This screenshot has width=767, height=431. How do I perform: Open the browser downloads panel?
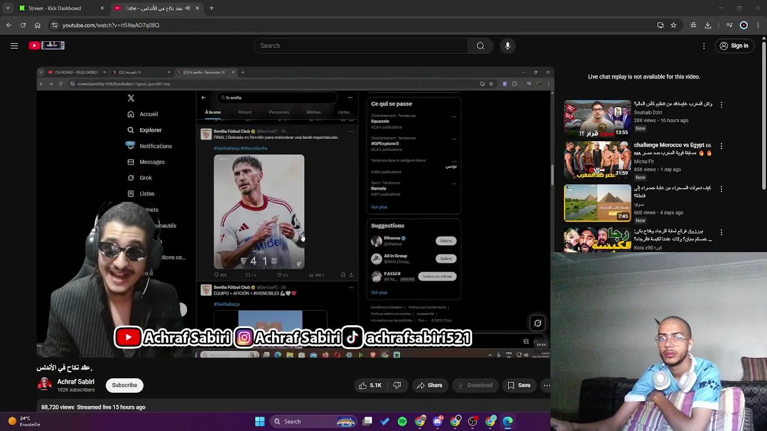click(708, 25)
